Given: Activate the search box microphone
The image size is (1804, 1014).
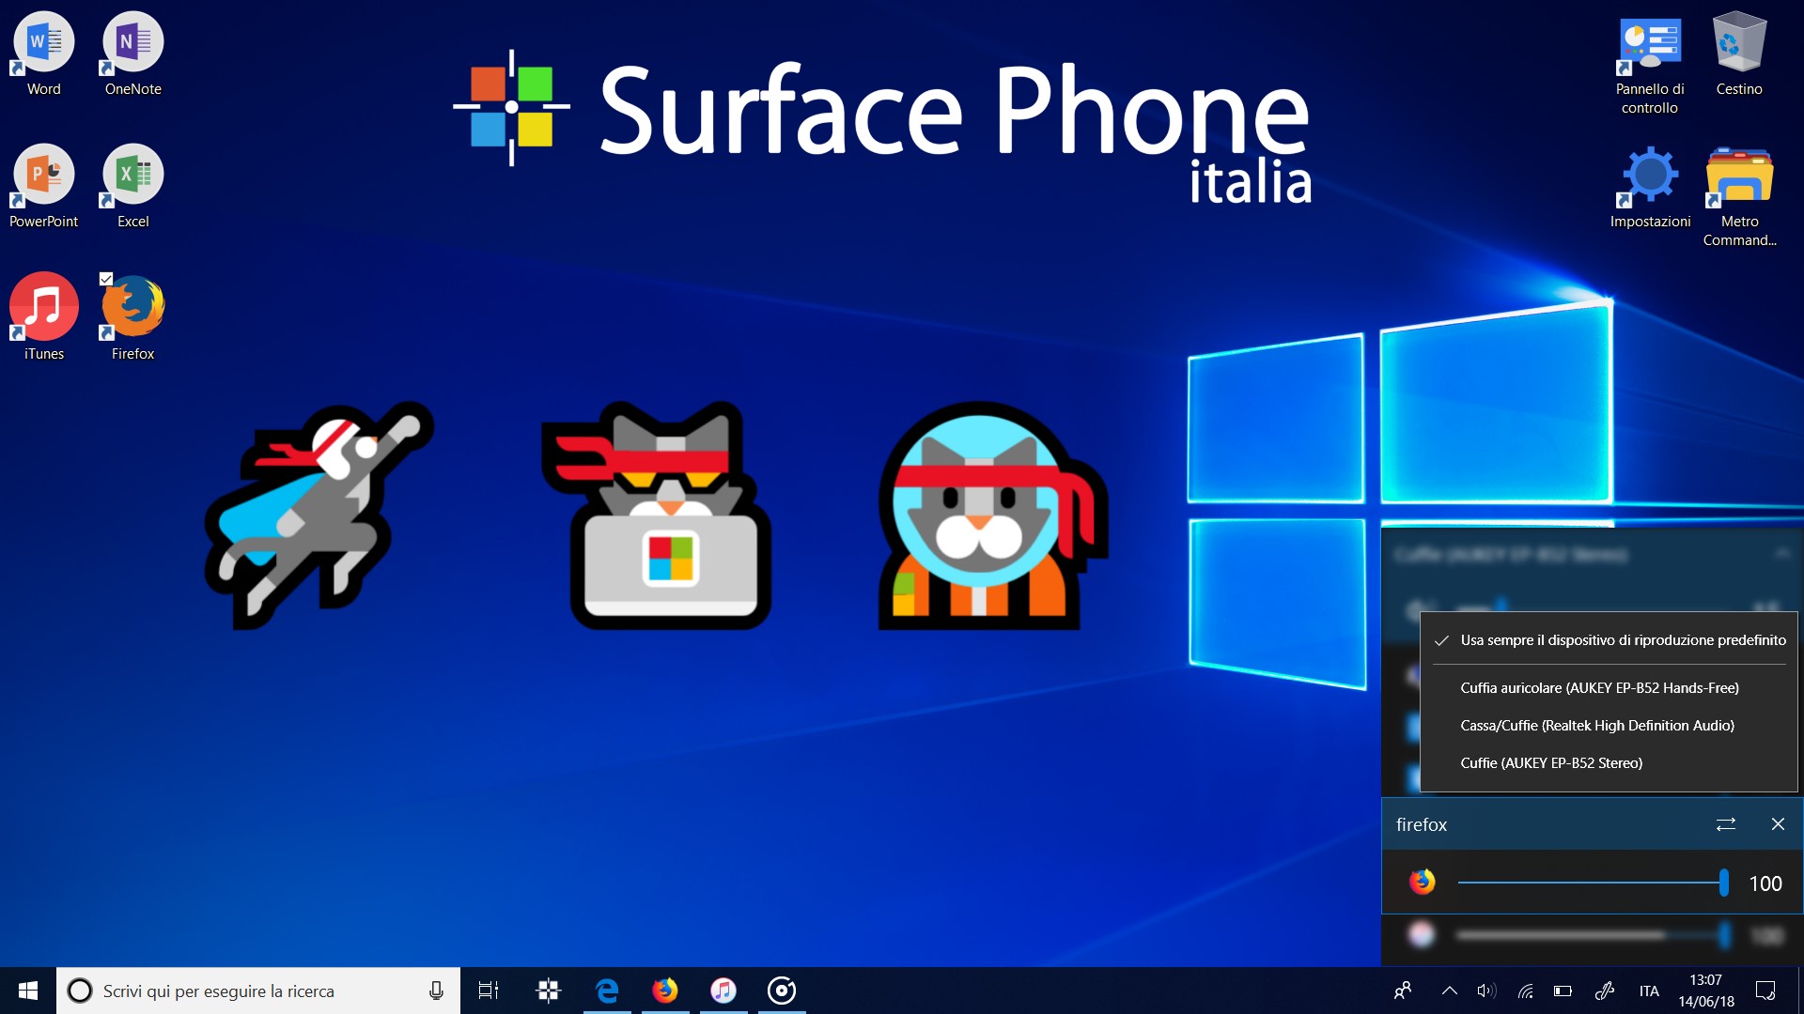Looking at the screenshot, I should tap(436, 991).
